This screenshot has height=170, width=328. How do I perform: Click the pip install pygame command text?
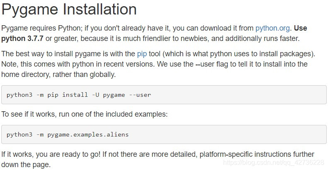coord(79,95)
